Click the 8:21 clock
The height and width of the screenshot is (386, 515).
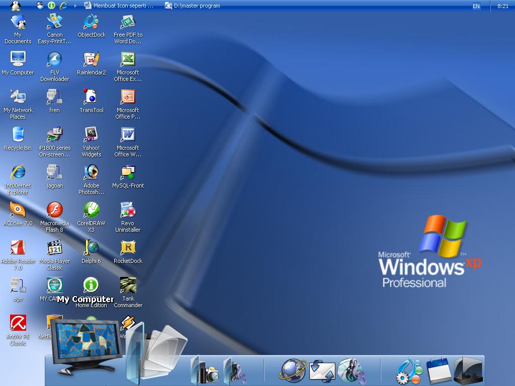coord(502,6)
